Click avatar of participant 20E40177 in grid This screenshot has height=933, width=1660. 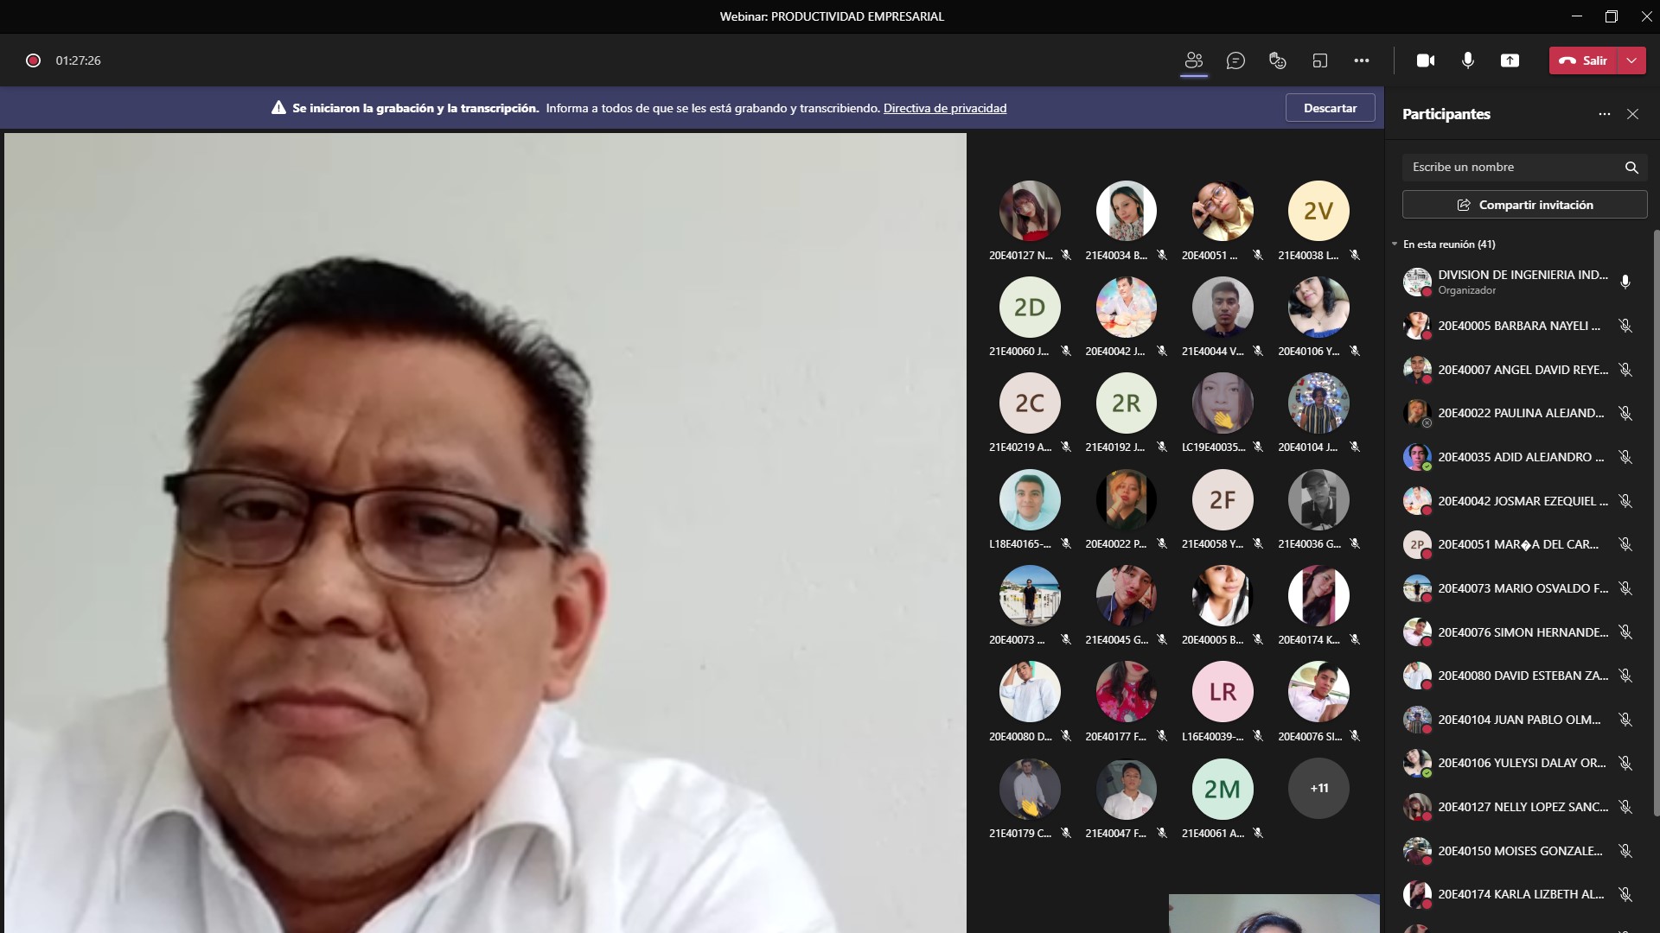click(1126, 692)
